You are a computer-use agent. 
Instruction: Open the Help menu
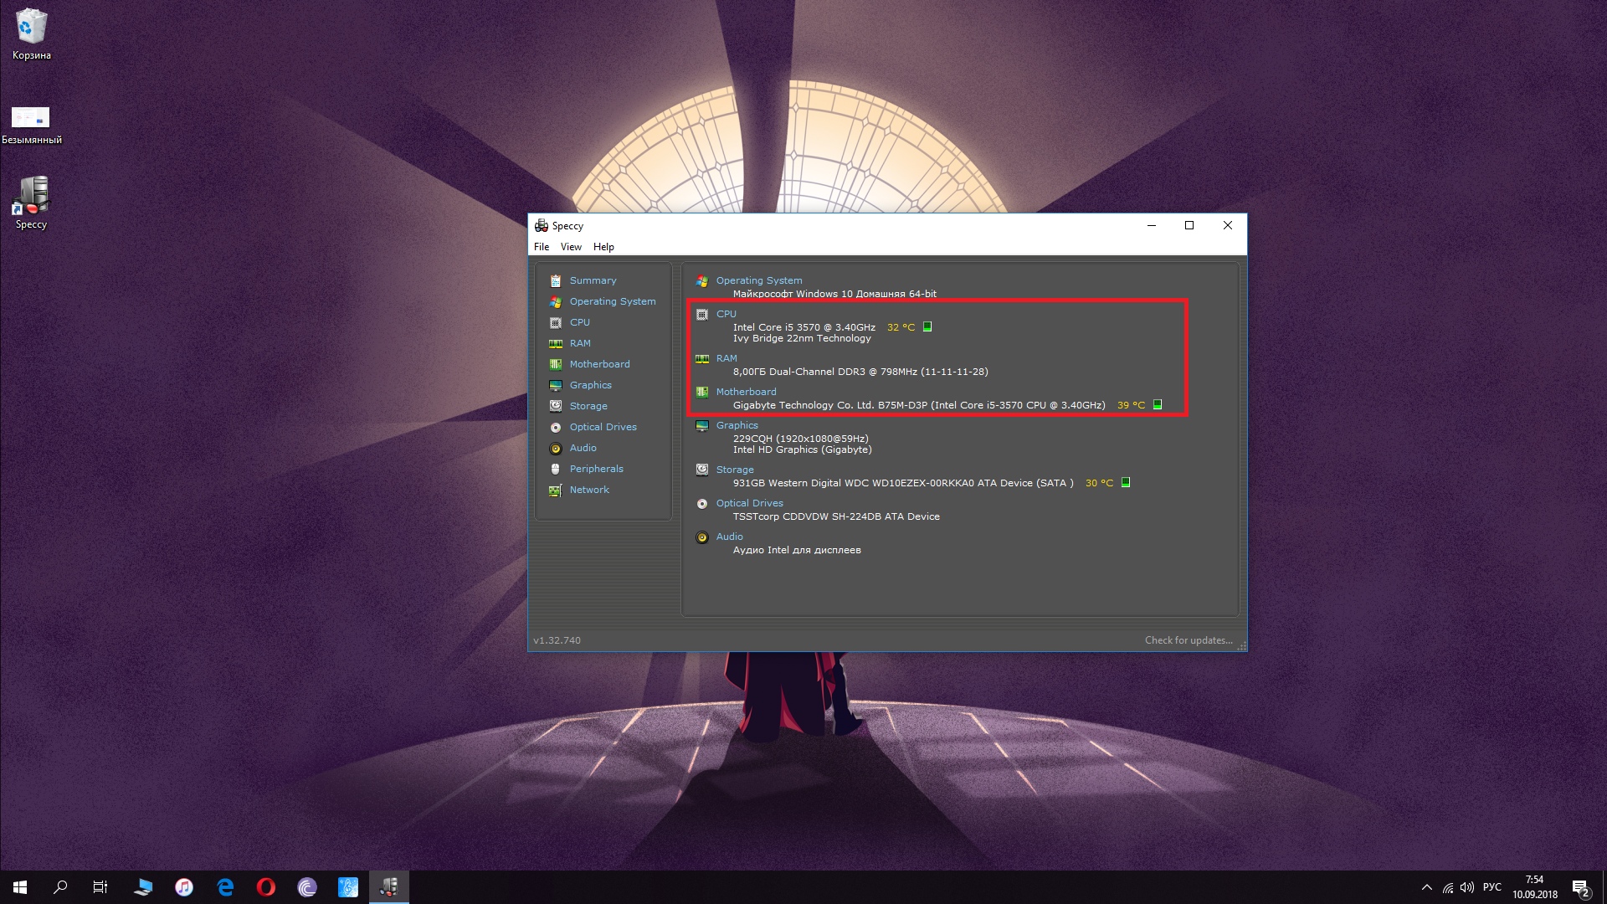pyautogui.click(x=603, y=247)
